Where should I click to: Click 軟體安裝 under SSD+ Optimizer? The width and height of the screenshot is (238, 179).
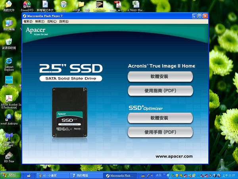pos(160,118)
